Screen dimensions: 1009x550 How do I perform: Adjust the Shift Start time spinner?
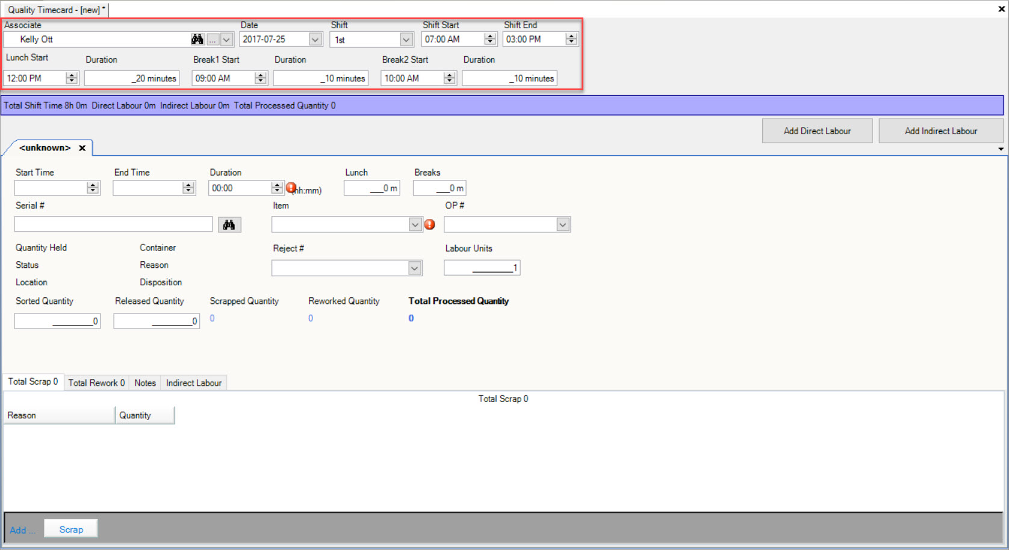point(490,39)
